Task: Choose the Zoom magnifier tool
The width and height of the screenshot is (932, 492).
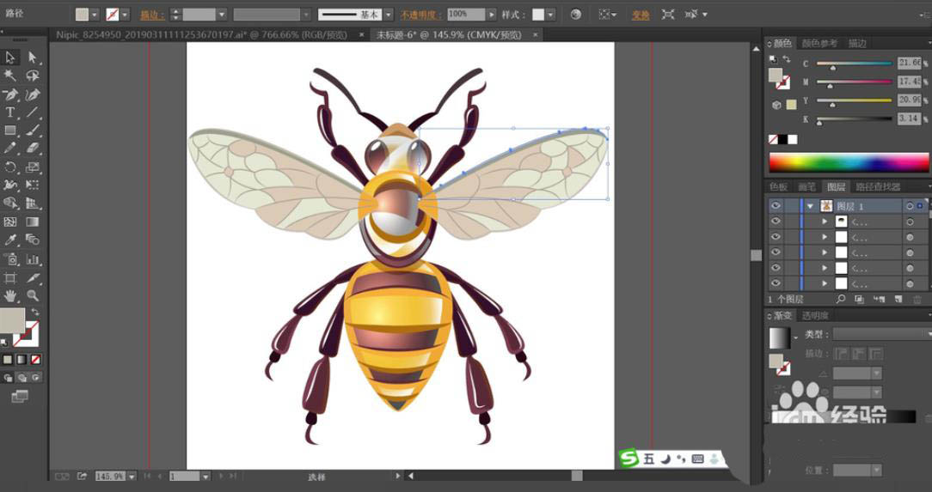Action: point(32,295)
